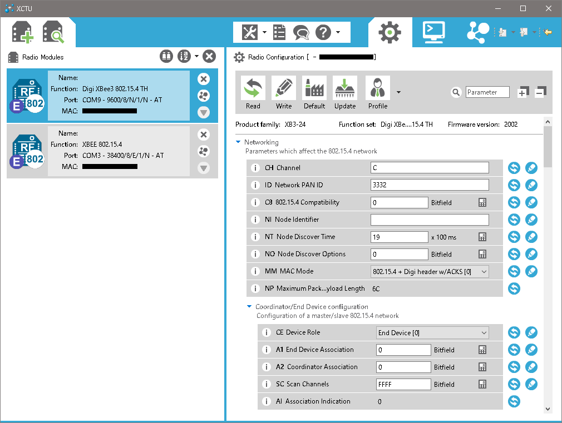The width and height of the screenshot is (562, 423).
Task: Click the Add radio module icon
Action: click(23, 32)
